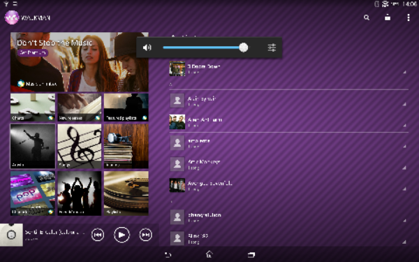Go to the previous track
The height and width of the screenshot is (262, 419).
pos(98,235)
